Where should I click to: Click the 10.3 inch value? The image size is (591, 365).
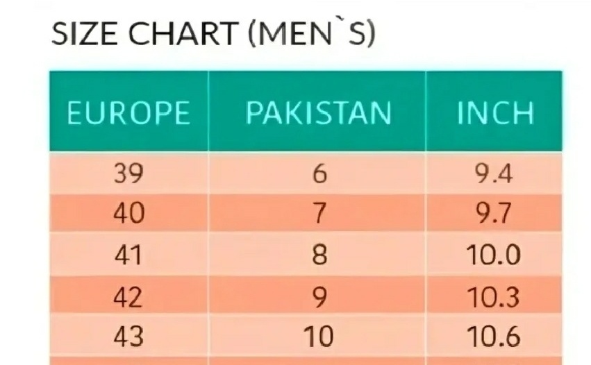click(494, 296)
